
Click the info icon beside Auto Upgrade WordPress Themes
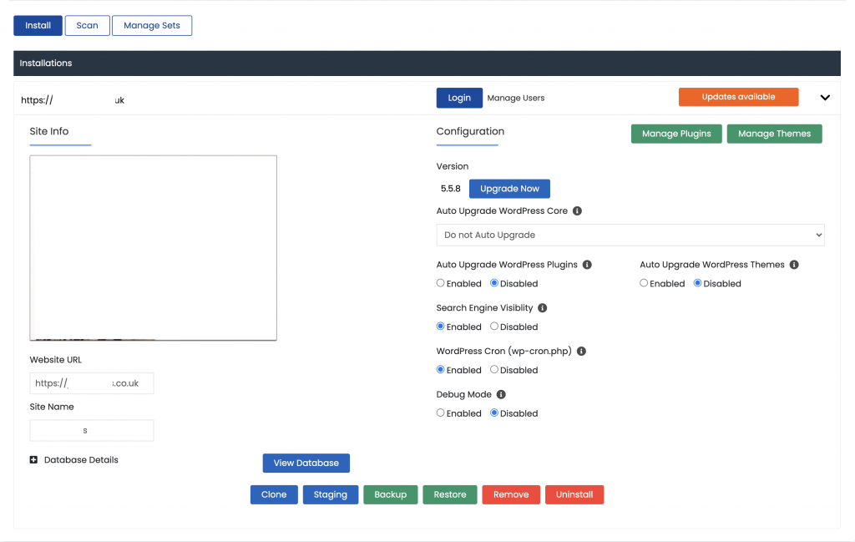coord(793,264)
